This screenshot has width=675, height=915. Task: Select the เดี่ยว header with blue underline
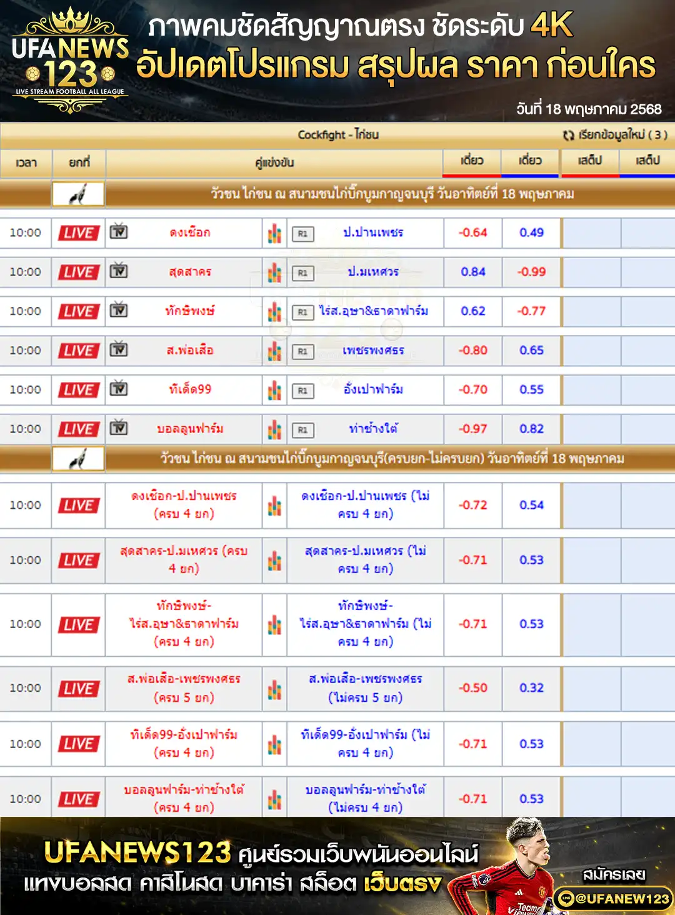(531, 162)
